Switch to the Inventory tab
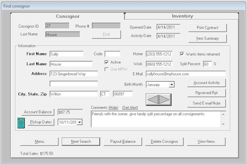This screenshot has width=247, height=165. [x=182, y=16]
